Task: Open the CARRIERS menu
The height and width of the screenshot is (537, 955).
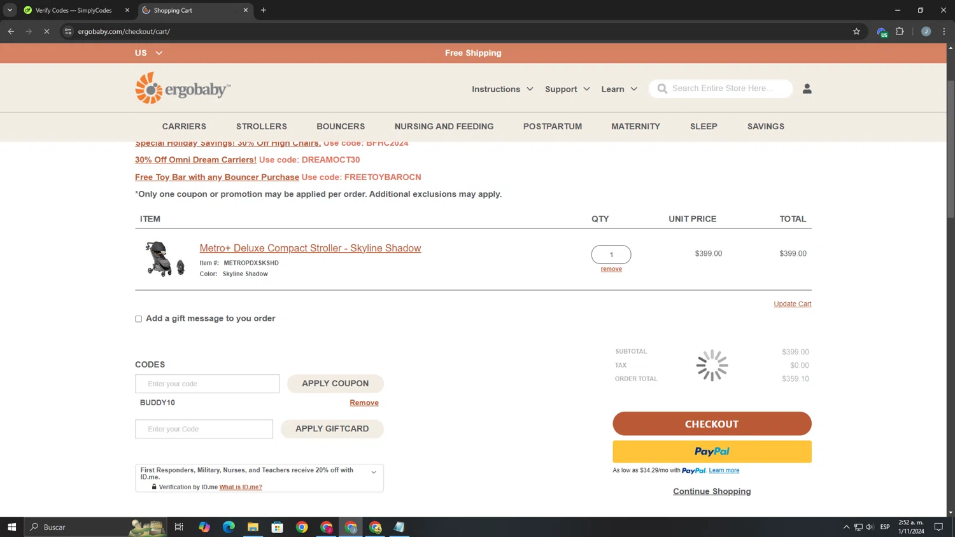Action: pyautogui.click(x=184, y=127)
